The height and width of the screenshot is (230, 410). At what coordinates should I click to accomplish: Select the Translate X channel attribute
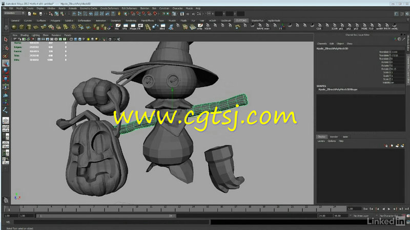385,52
